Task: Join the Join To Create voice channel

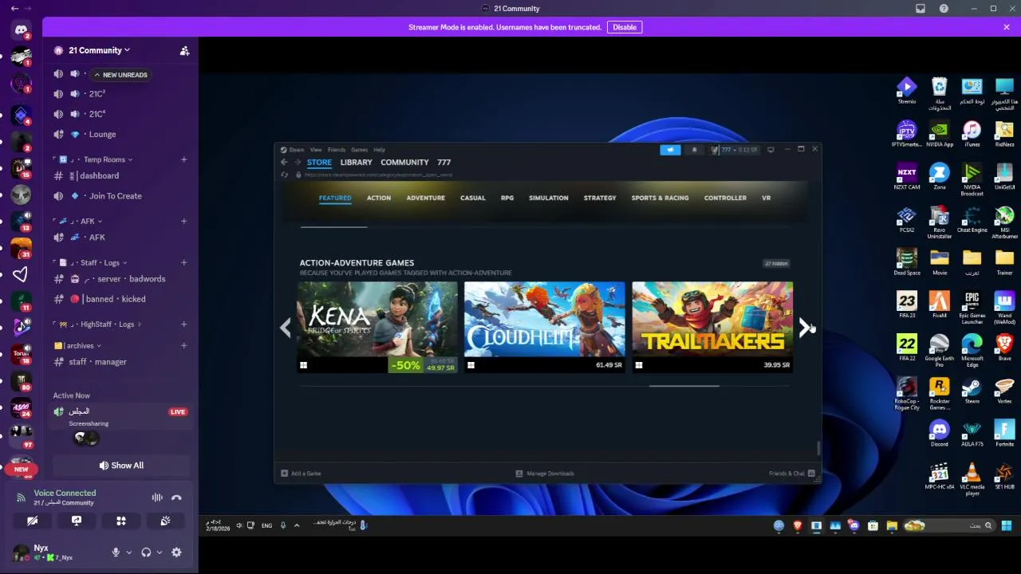Action: click(115, 196)
